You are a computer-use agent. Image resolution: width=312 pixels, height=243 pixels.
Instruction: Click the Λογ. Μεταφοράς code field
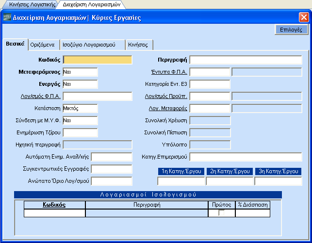pyautogui.click(x=210, y=108)
